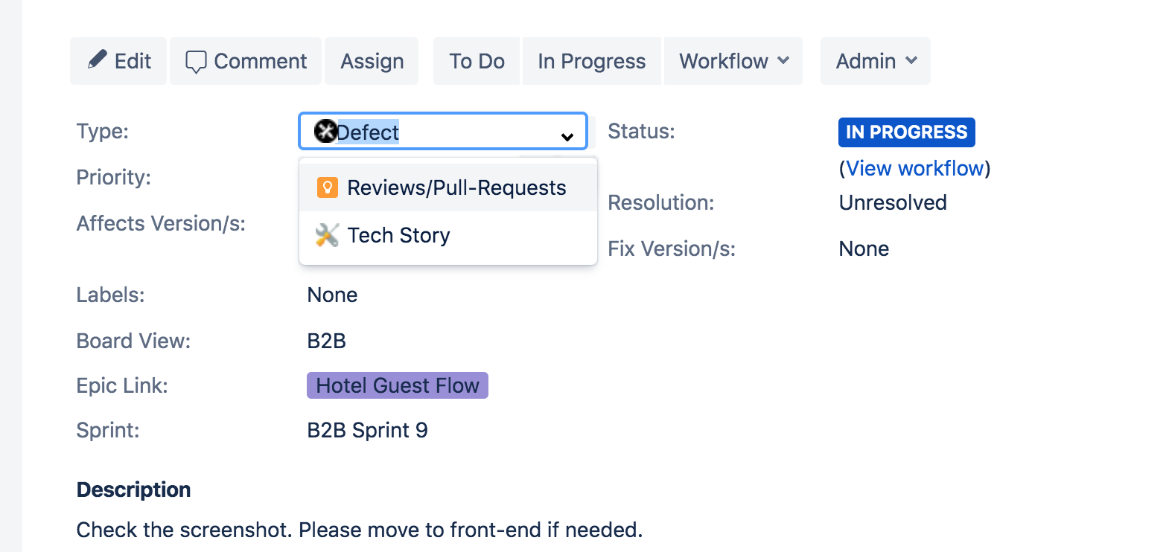This screenshot has height=552, width=1169.
Task: Choose Reviews/Pull-Requests issue type
Action: point(448,187)
